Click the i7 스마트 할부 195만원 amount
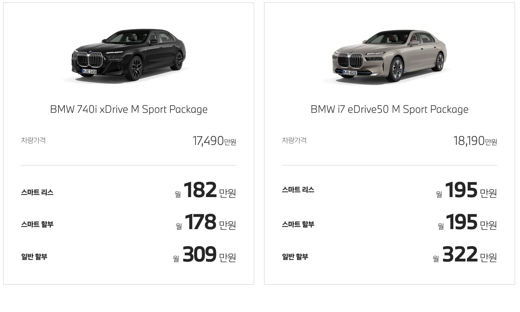Image resolution: width=520 pixels, height=312 pixels. [467, 222]
